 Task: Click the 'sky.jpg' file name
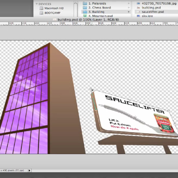147,16
